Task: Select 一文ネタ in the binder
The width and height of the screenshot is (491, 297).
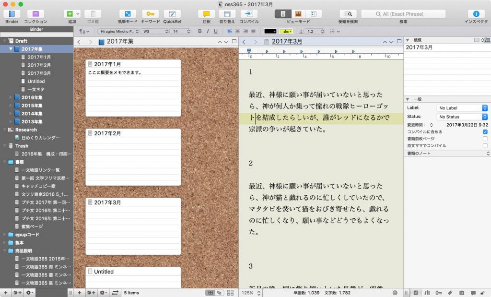Action: (35, 89)
